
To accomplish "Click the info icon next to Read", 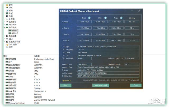I will (89, 18).
